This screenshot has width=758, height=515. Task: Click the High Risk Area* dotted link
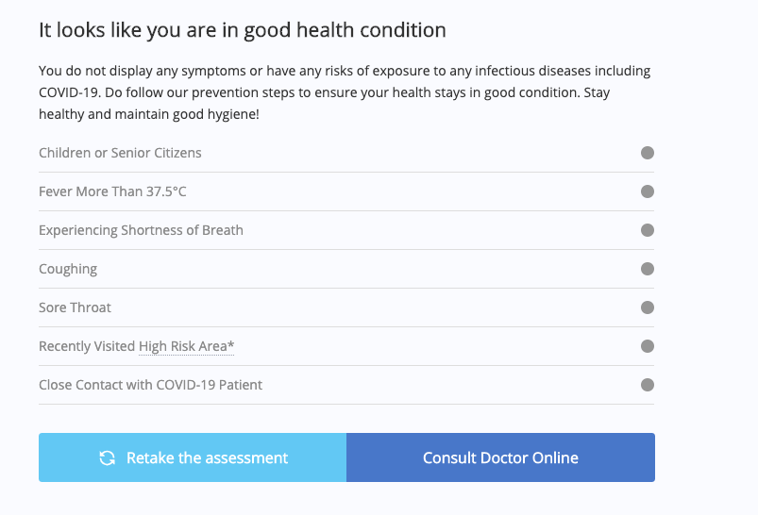186,346
